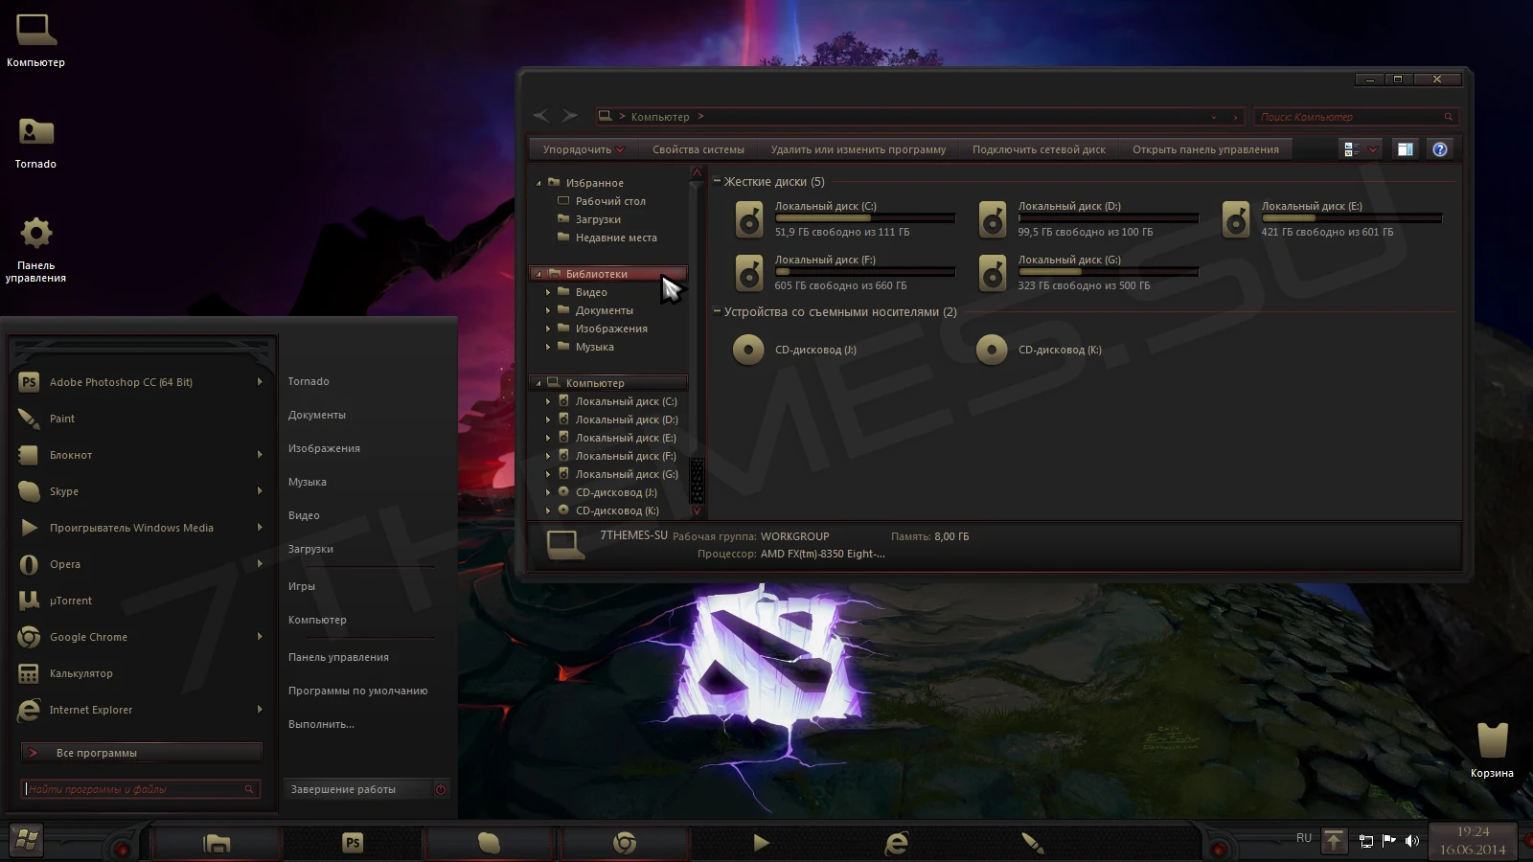Open Skype from the Start menu
Image resolution: width=1533 pixels, height=862 pixels.
point(63,491)
